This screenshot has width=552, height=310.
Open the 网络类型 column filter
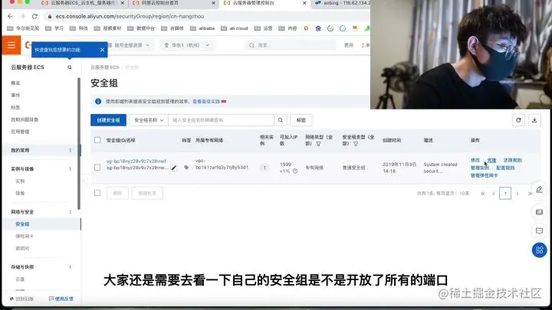[x=319, y=144]
